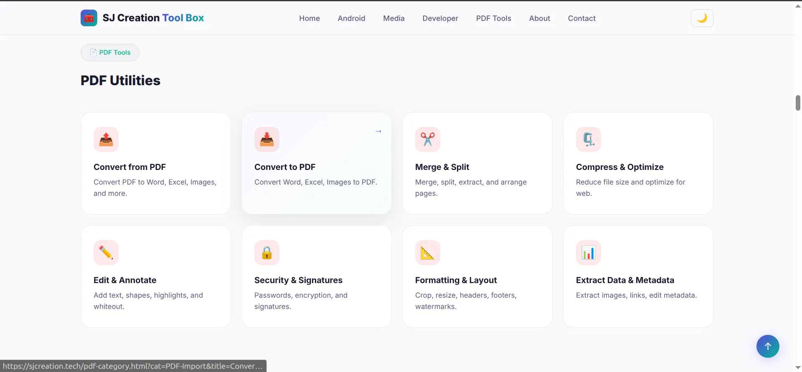The height and width of the screenshot is (372, 802).
Task: Click text 'Crop, resize, headers, footers, watermarks.'
Action: point(466,301)
